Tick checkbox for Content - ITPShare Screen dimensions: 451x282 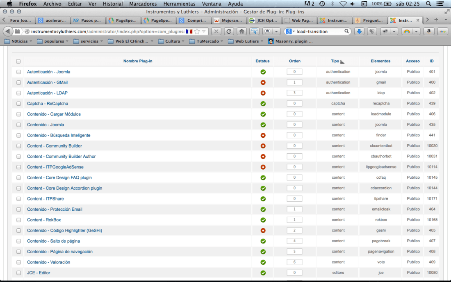tap(19, 199)
